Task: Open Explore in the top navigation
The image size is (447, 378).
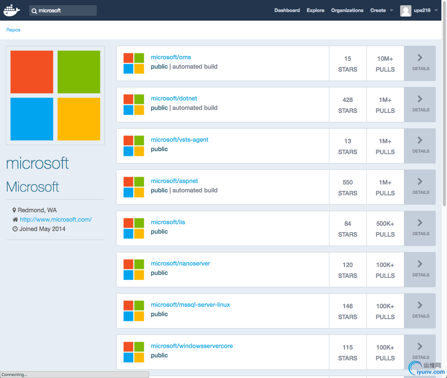Action: [x=315, y=10]
